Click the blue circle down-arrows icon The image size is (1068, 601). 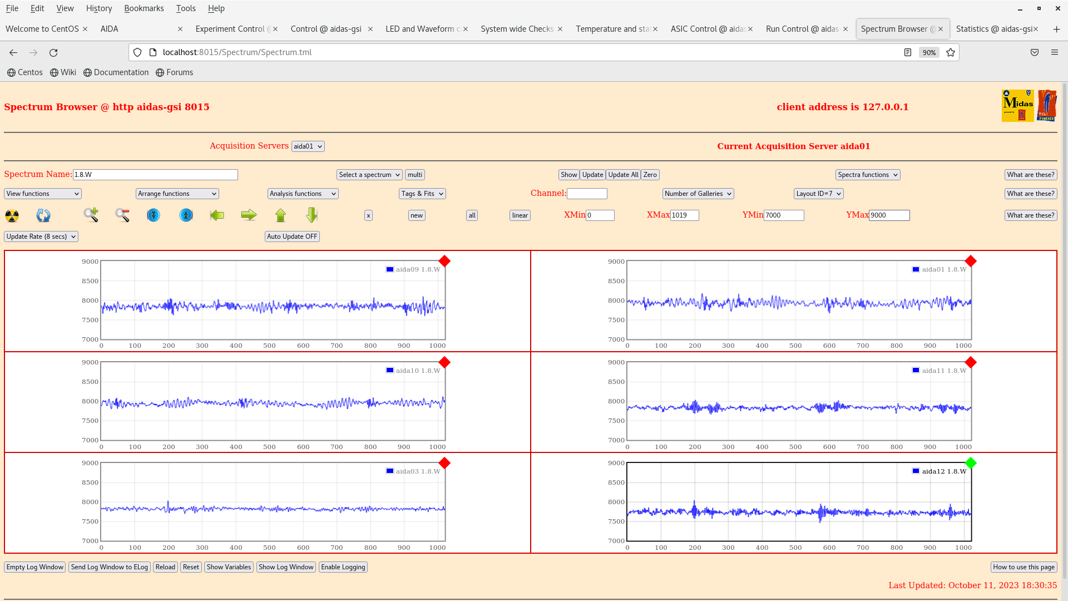[x=154, y=215]
